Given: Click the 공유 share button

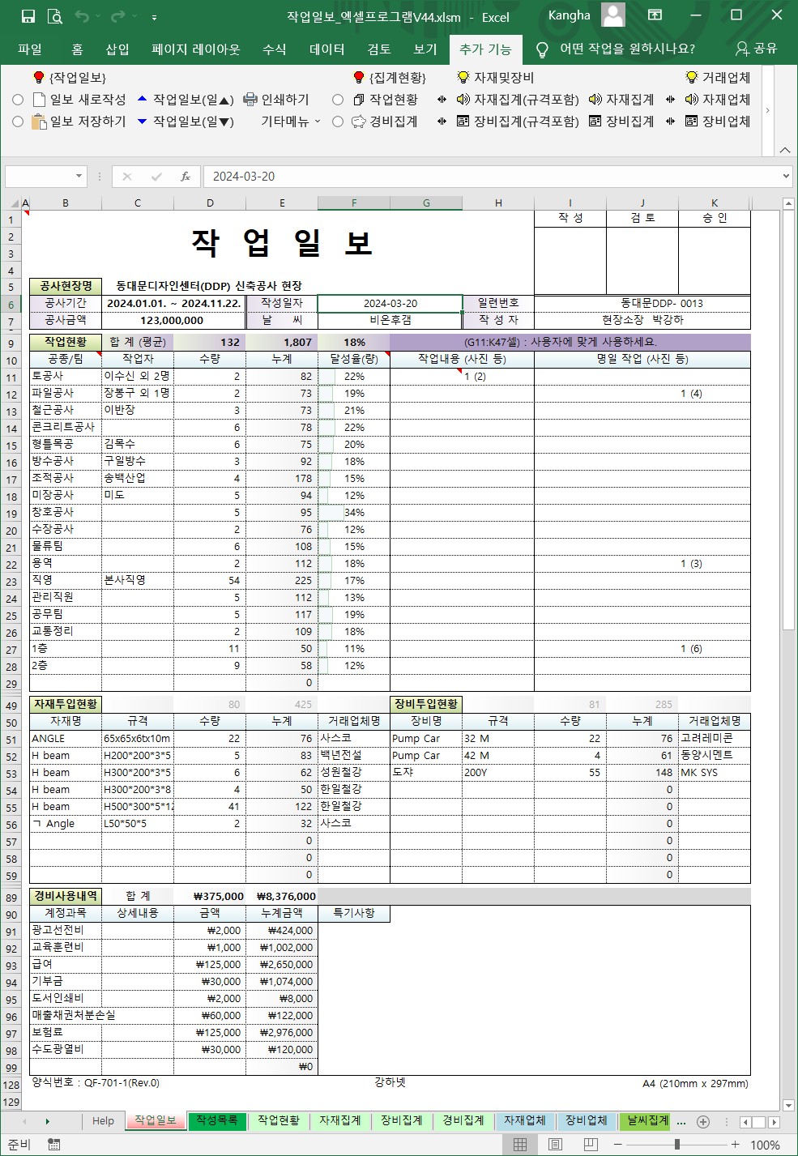Looking at the screenshot, I should pyautogui.click(x=756, y=49).
